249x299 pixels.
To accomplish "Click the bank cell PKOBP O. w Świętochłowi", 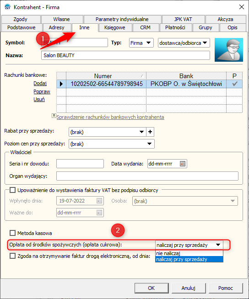I will coord(186,84).
